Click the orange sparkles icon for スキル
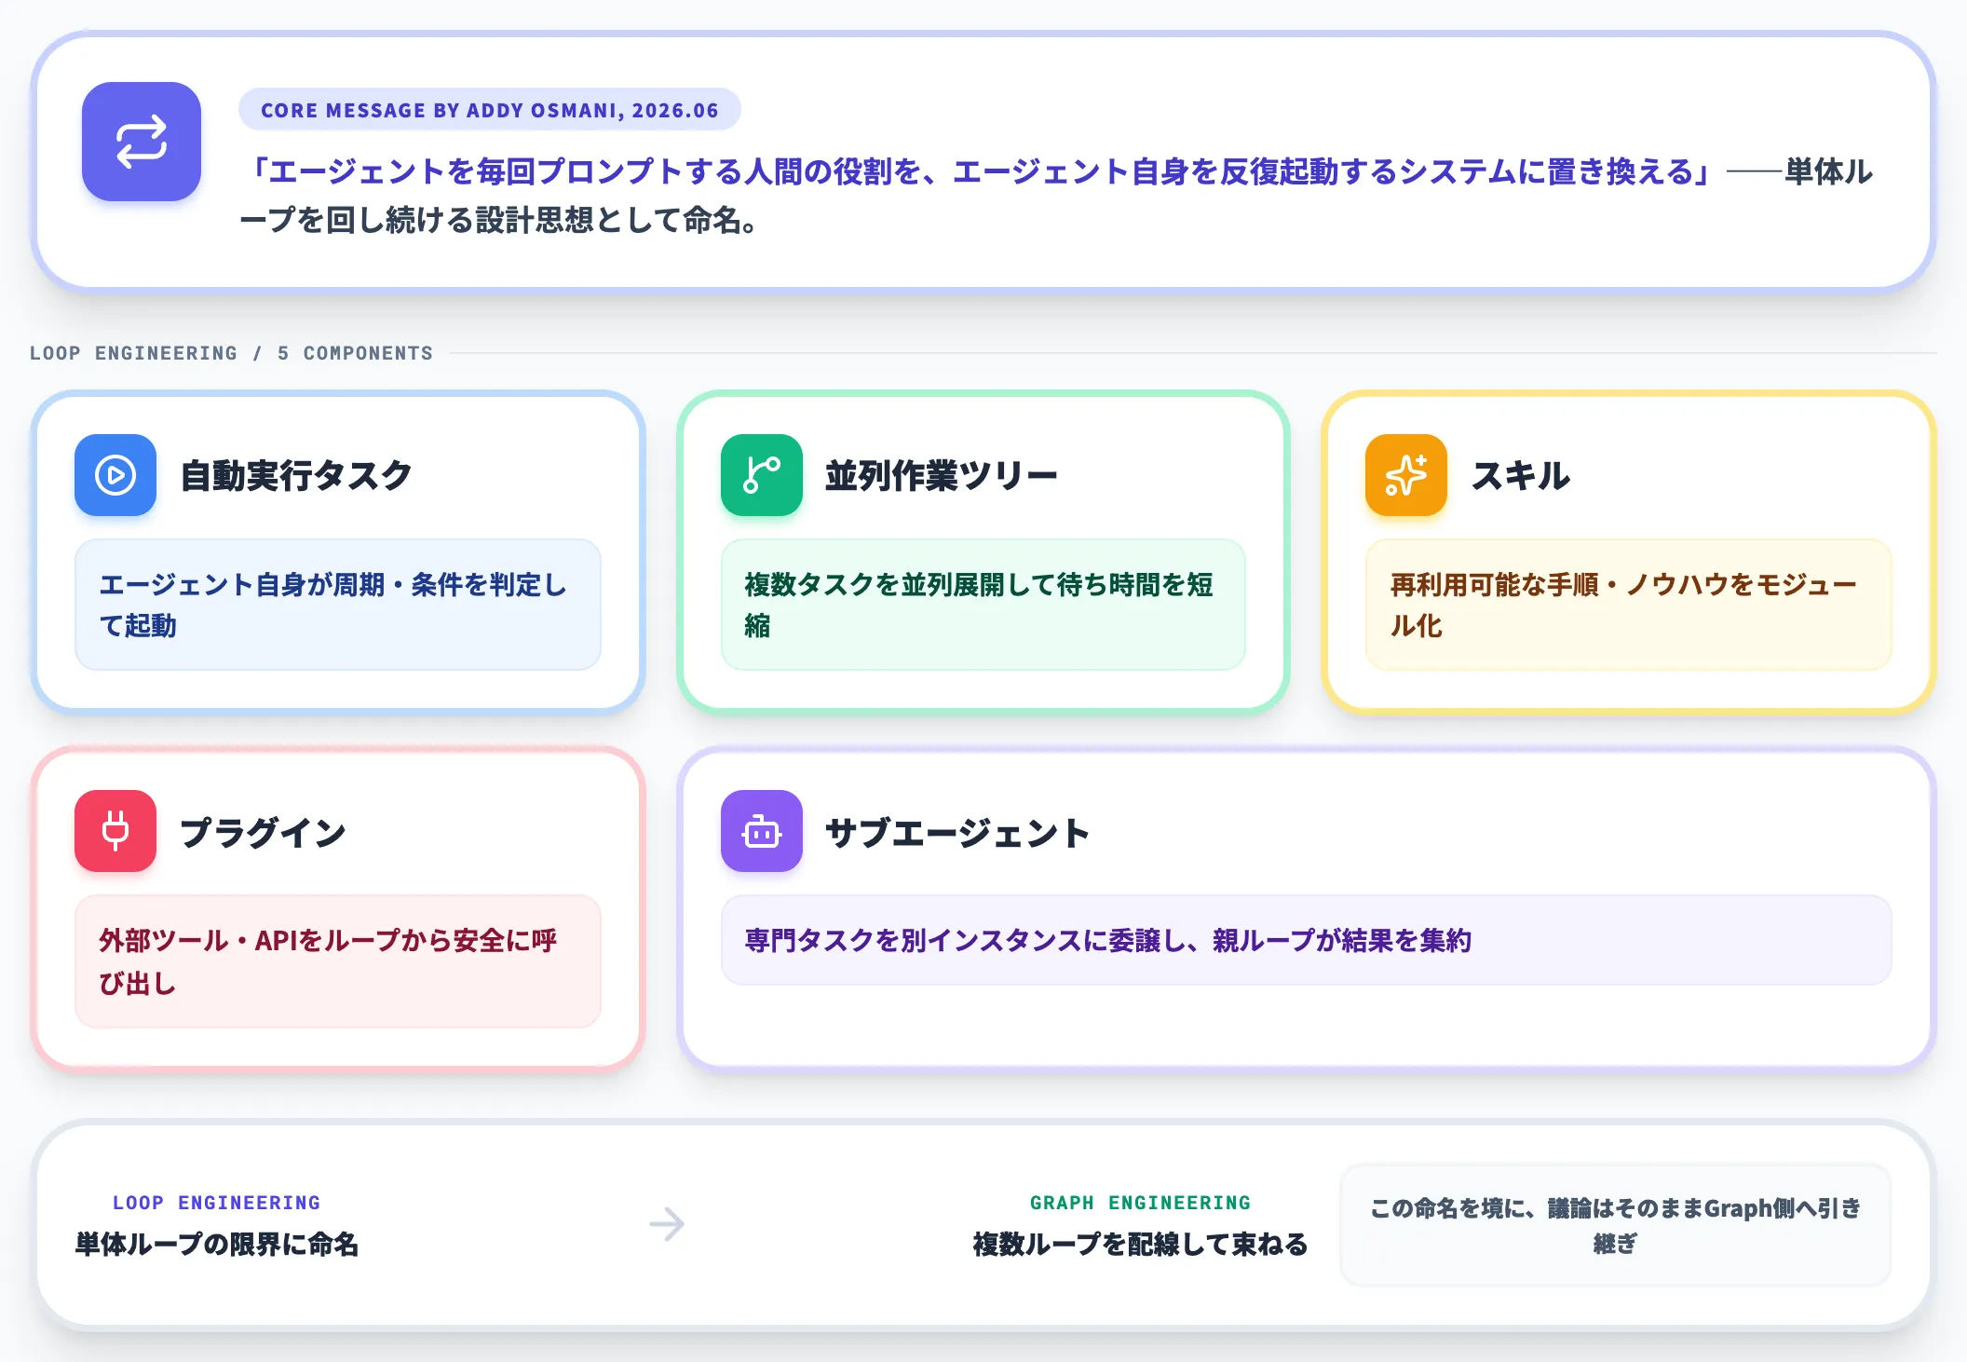 click(x=1406, y=475)
